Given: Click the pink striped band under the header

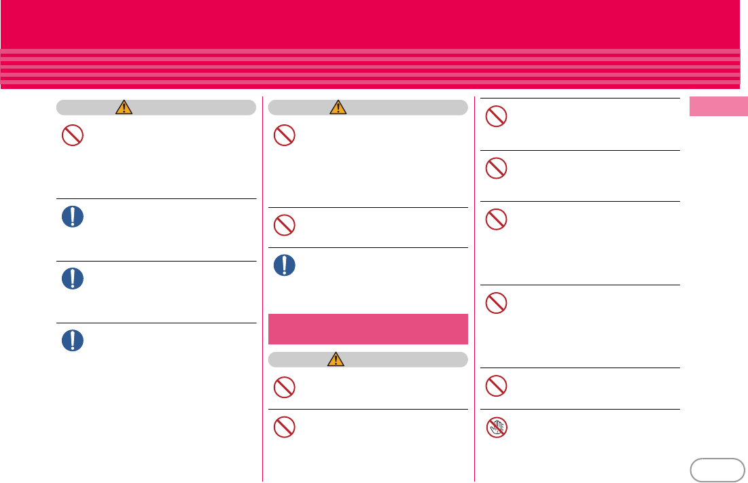Looking at the screenshot, I should click(370, 68).
